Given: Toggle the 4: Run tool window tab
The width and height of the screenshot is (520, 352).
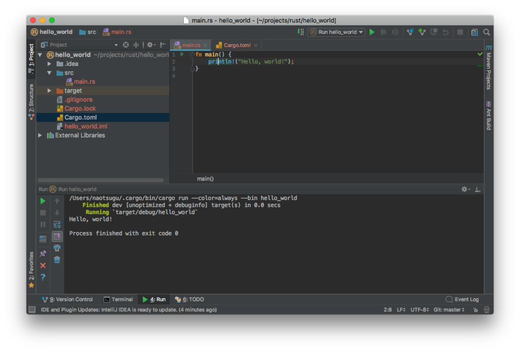Looking at the screenshot, I should [154, 299].
